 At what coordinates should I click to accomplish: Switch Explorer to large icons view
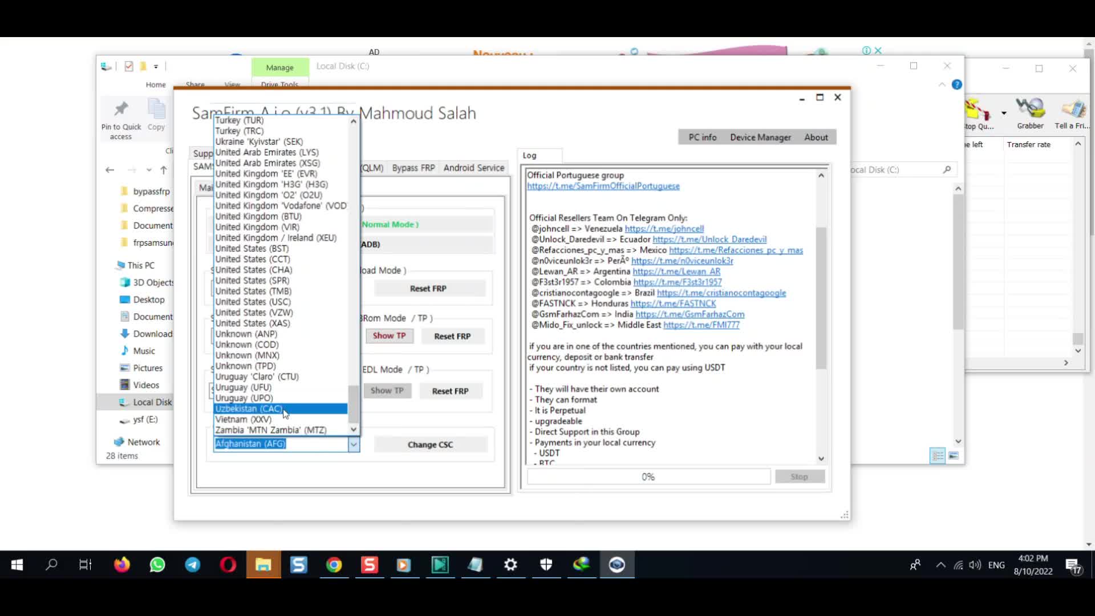coord(954,456)
